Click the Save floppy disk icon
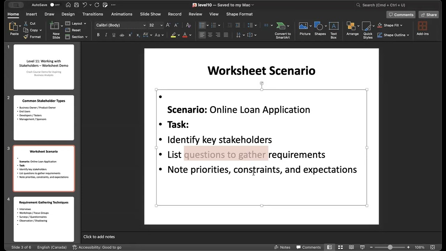 [x=77, y=5]
